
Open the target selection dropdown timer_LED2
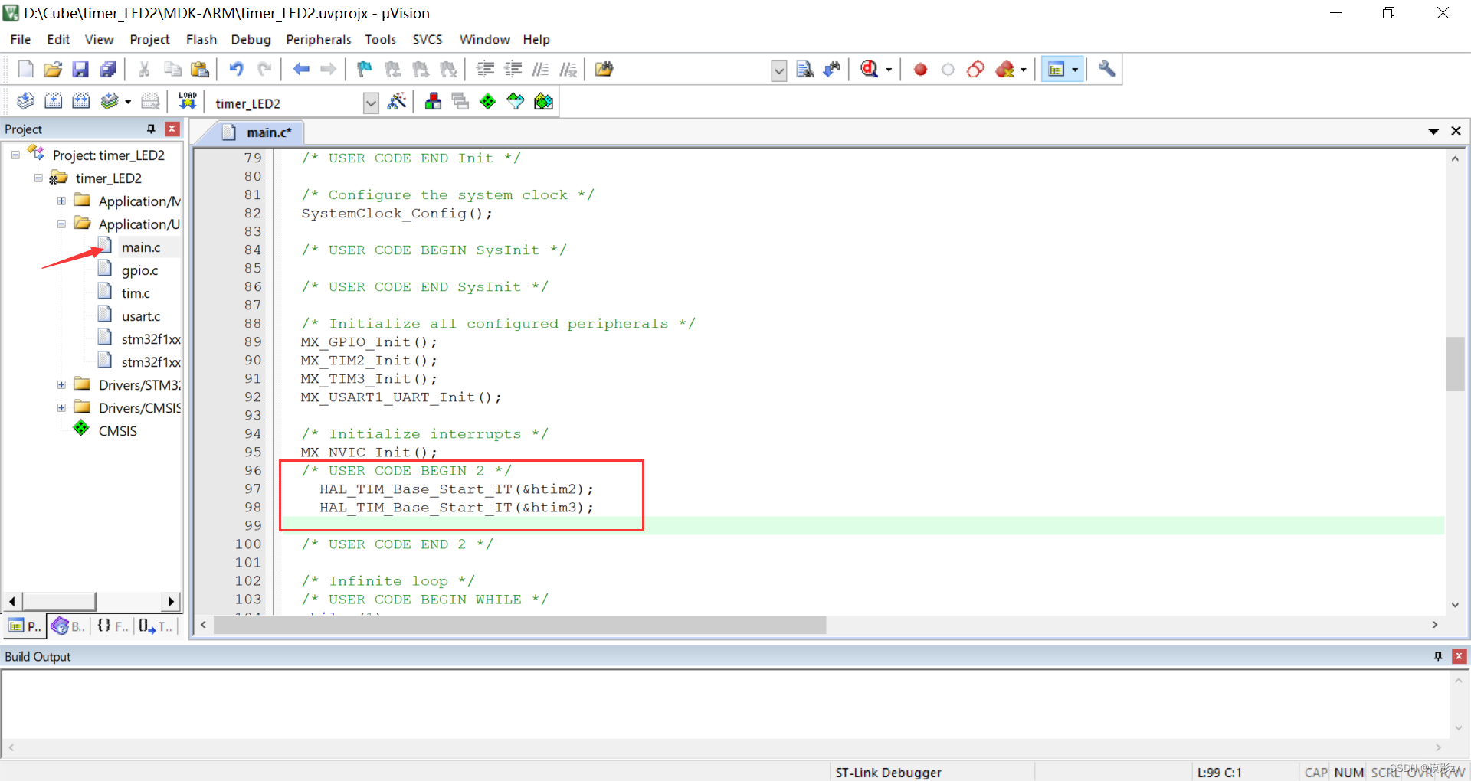pos(371,103)
